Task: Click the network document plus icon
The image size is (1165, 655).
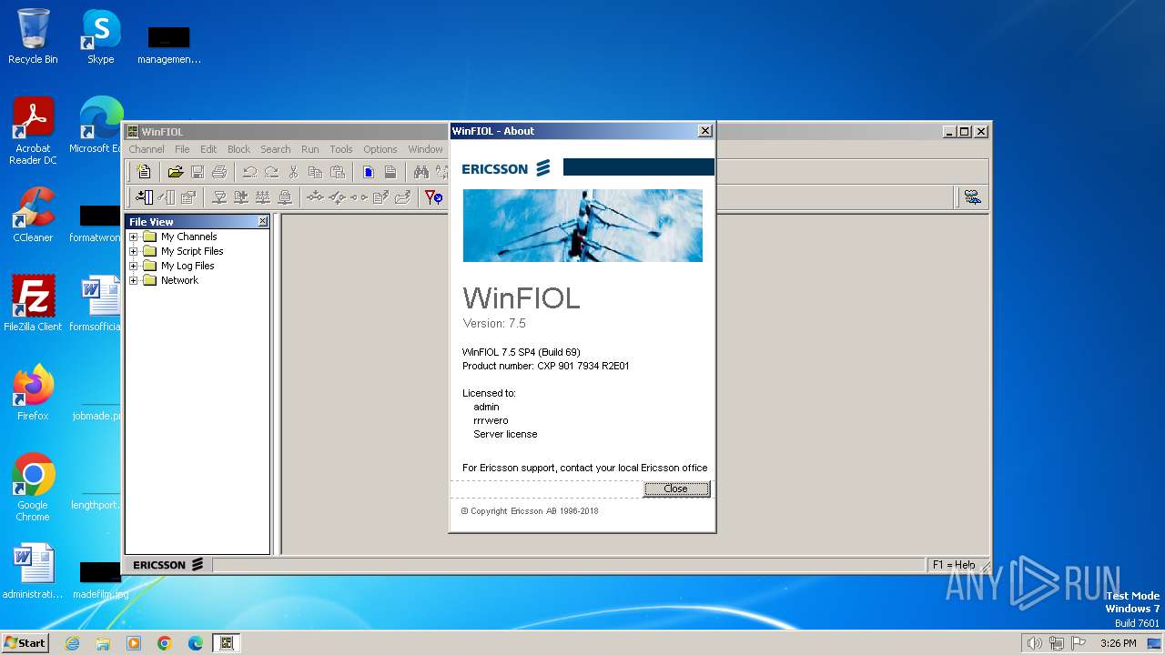Action: point(241,196)
